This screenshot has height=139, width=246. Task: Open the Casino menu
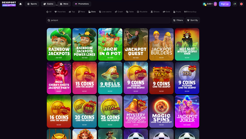tap(48, 4)
